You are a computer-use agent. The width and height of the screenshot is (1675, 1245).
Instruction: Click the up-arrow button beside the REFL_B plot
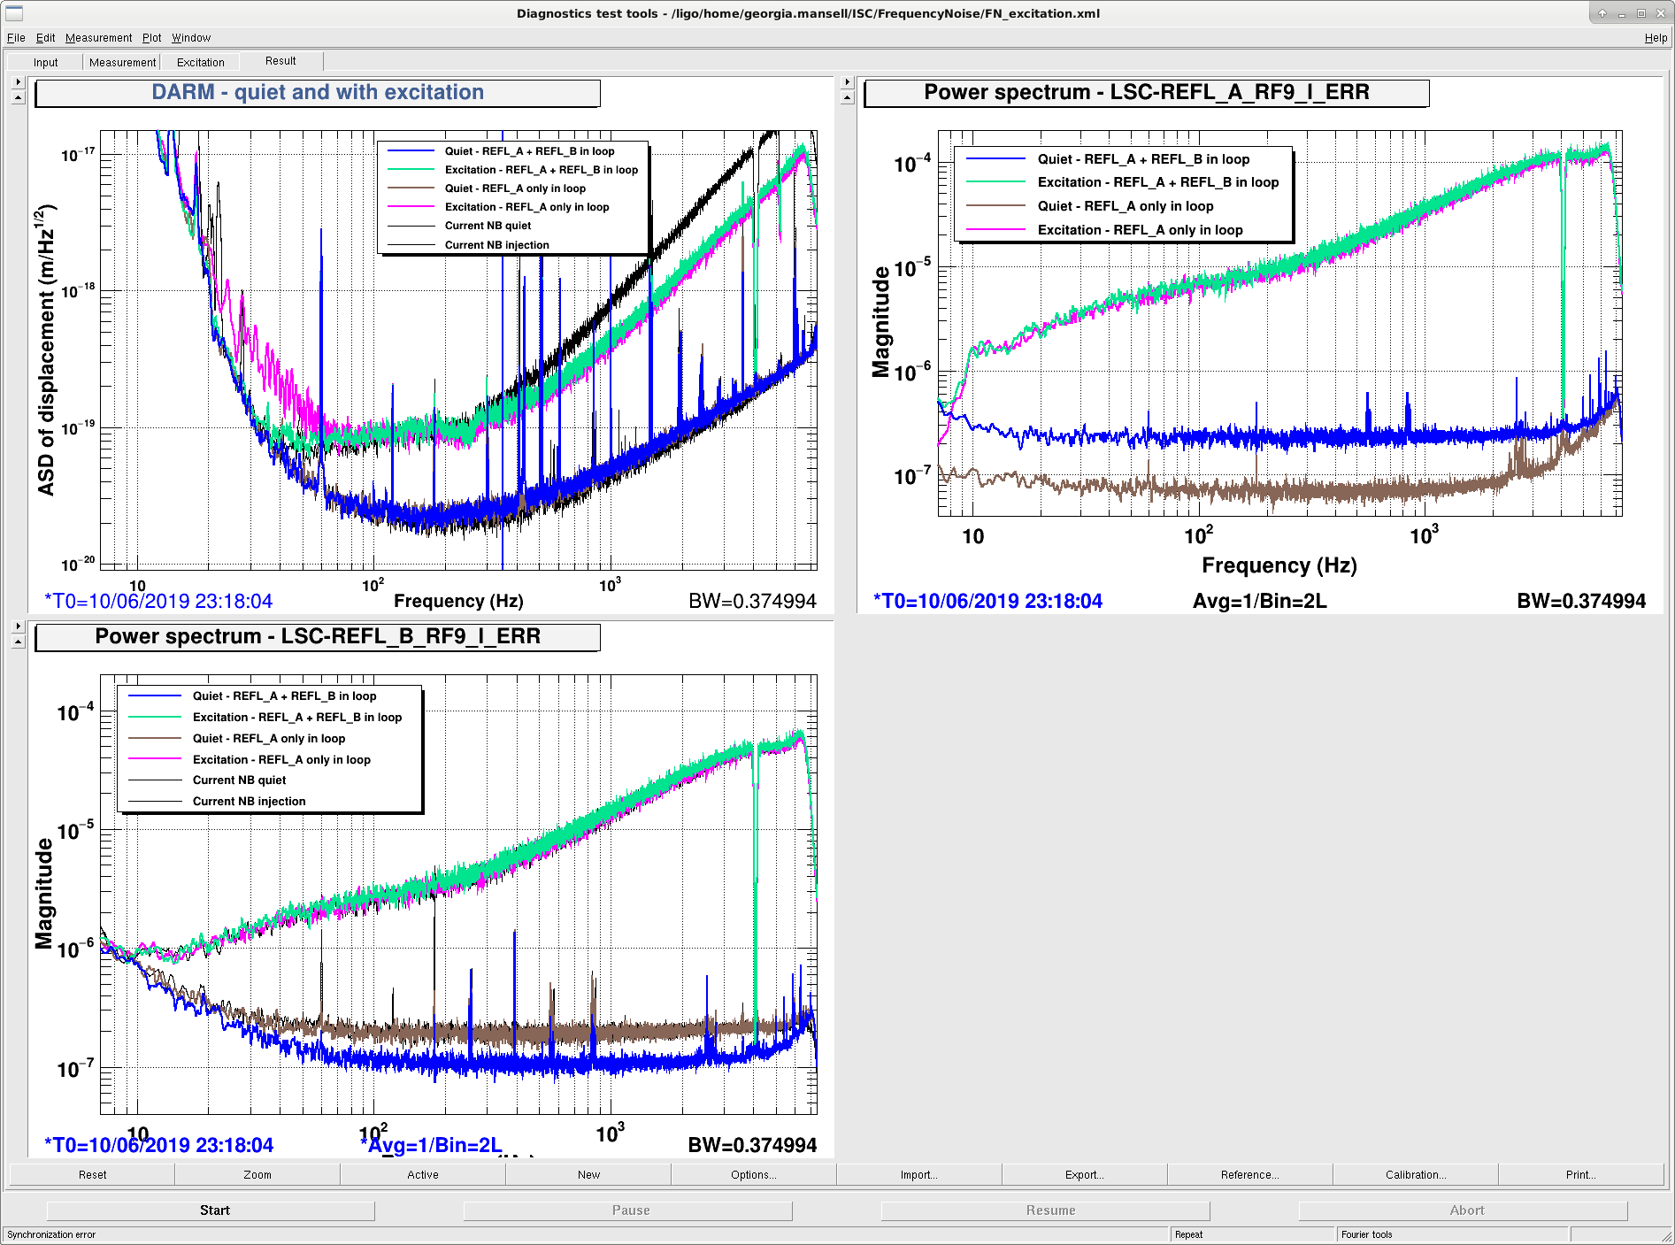(18, 642)
